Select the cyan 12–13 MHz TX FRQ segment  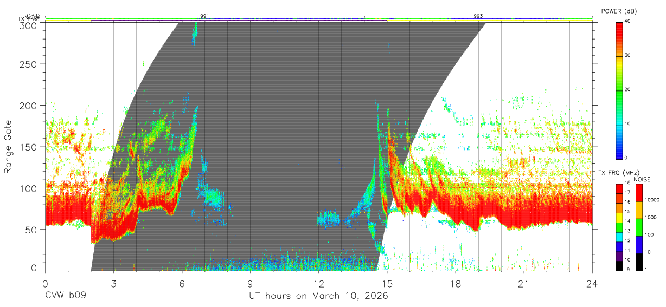coord(619,237)
